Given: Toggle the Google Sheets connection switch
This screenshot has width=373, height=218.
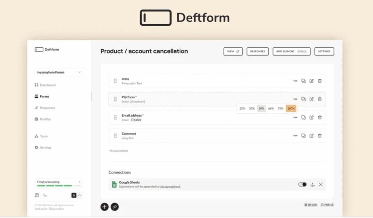Looking at the screenshot, I should pyautogui.click(x=302, y=184).
